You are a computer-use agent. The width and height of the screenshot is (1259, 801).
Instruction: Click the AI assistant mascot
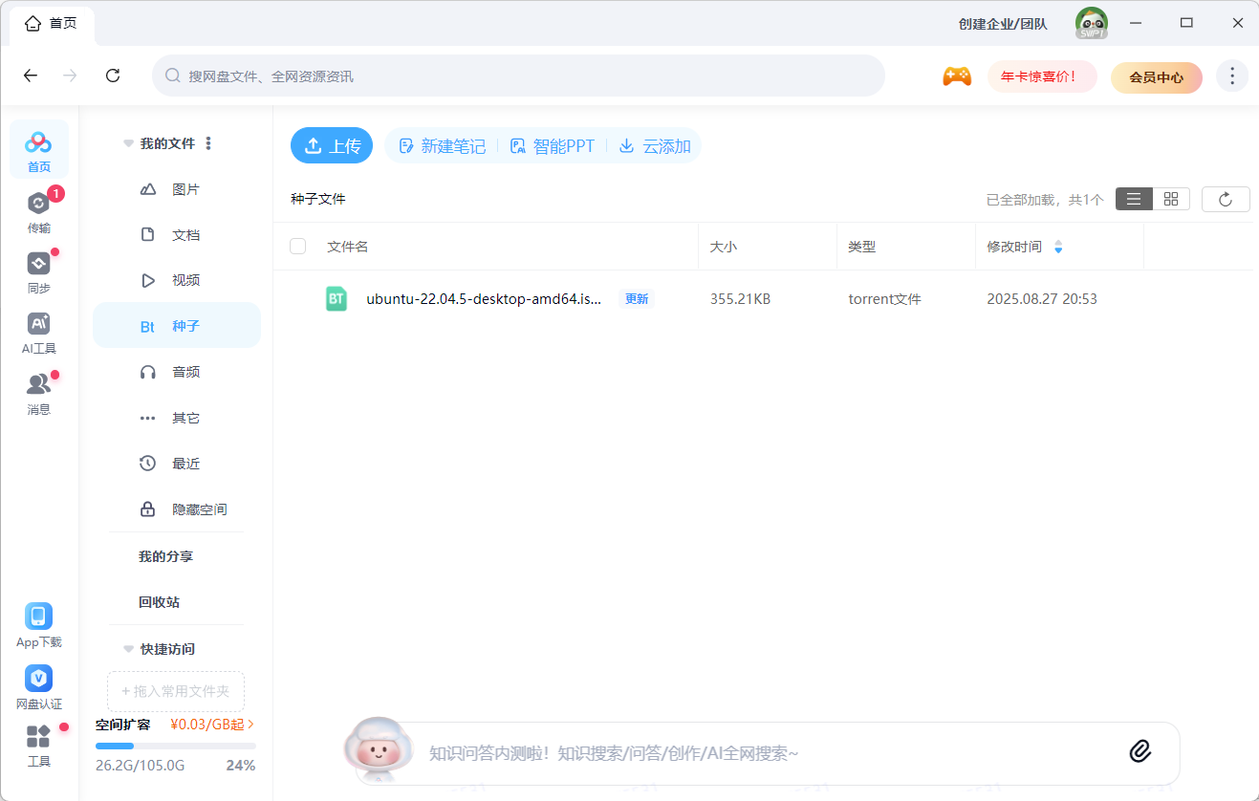pos(378,749)
